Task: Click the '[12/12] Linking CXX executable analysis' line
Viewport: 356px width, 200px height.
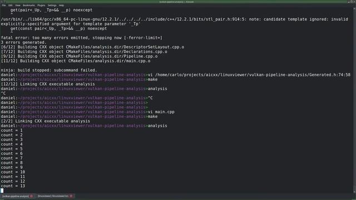Action: pos(48,84)
